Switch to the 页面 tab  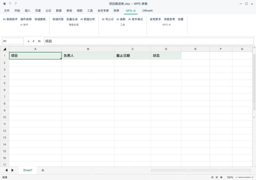click(38, 10)
